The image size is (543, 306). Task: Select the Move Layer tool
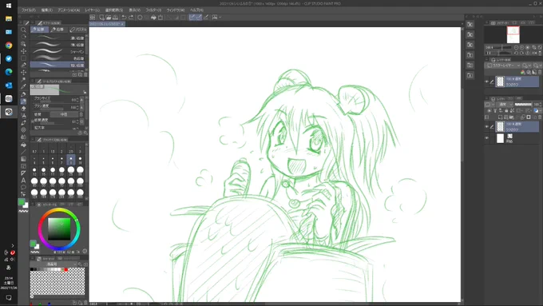pos(23,51)
